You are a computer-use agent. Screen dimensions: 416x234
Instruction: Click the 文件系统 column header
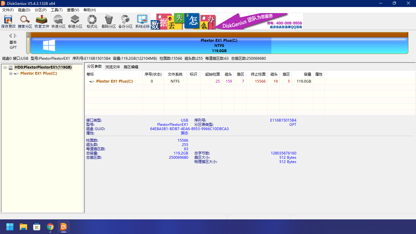[x=175, y=74]
